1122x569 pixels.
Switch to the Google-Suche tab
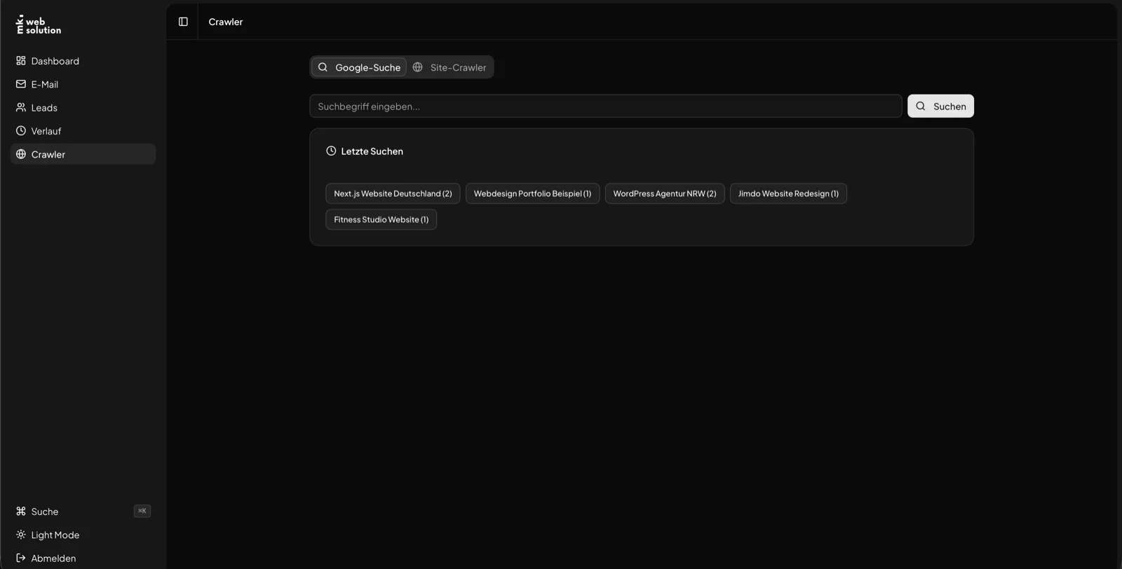359,67
